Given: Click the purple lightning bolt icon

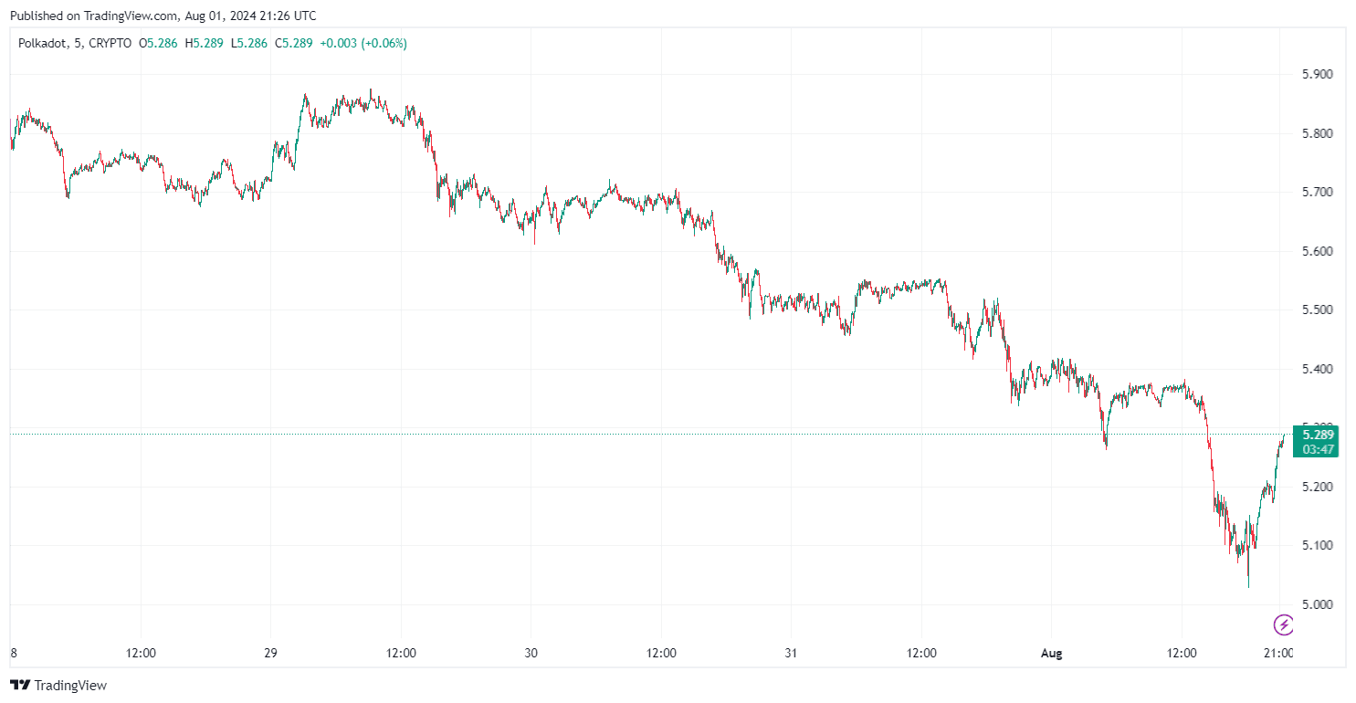Looking at the screenshot, I should click(x=1284, y=624).
